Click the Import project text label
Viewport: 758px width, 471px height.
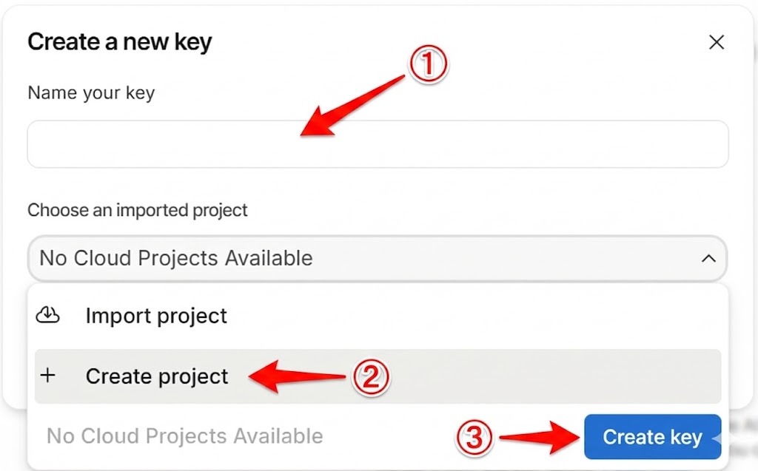tap(156, 316)
